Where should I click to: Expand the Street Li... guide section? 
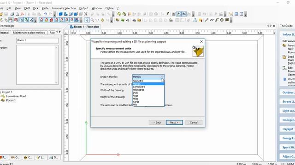(x=288, y=102)
